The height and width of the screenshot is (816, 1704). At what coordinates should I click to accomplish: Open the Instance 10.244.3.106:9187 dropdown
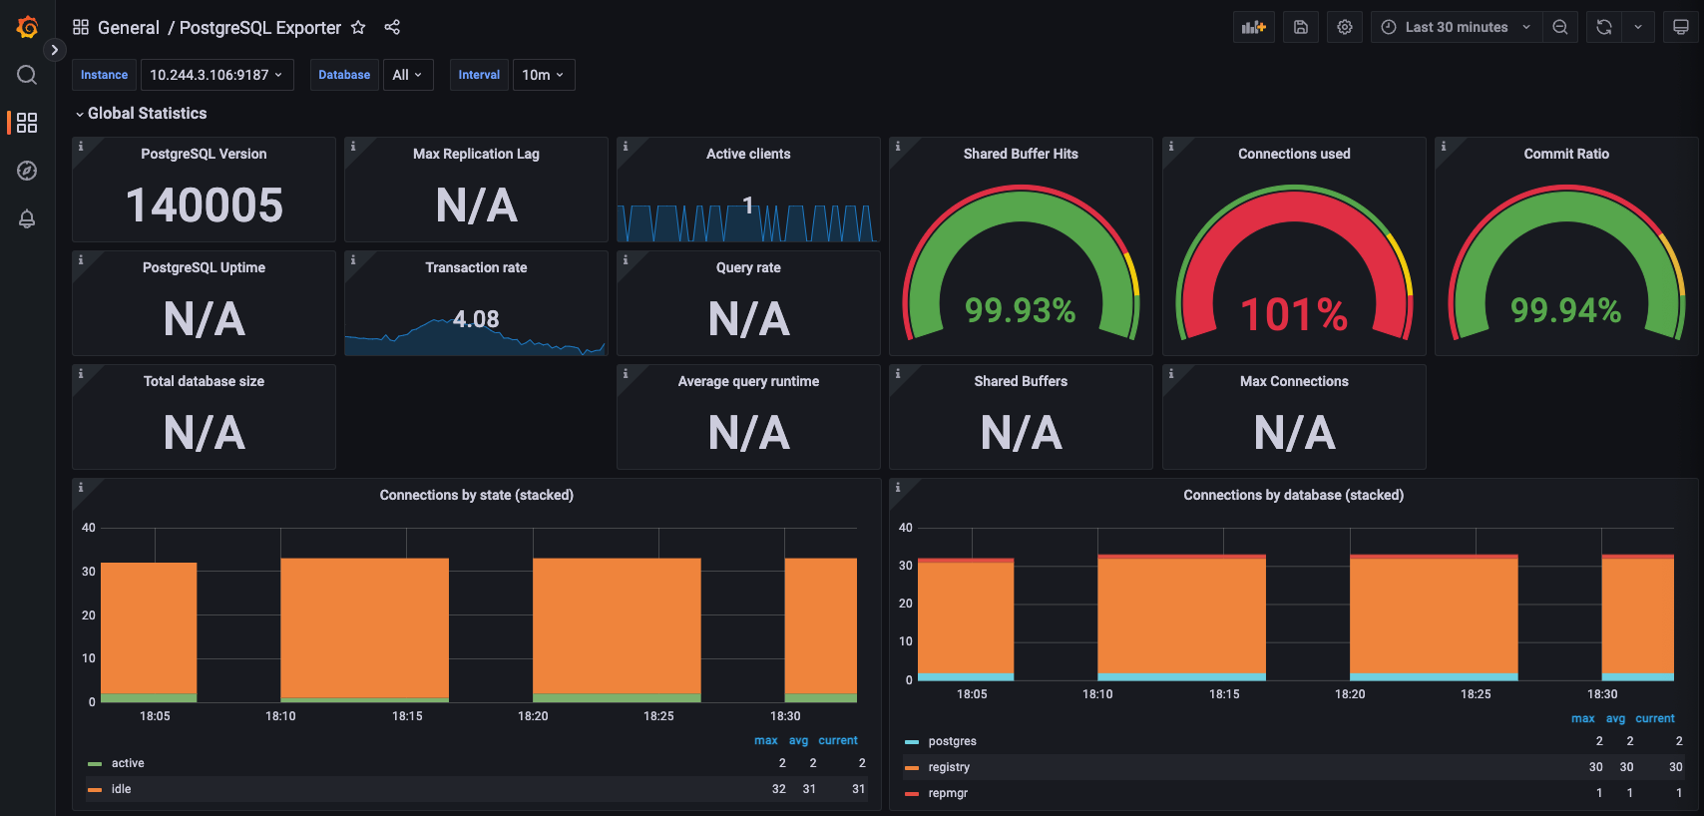216,75
